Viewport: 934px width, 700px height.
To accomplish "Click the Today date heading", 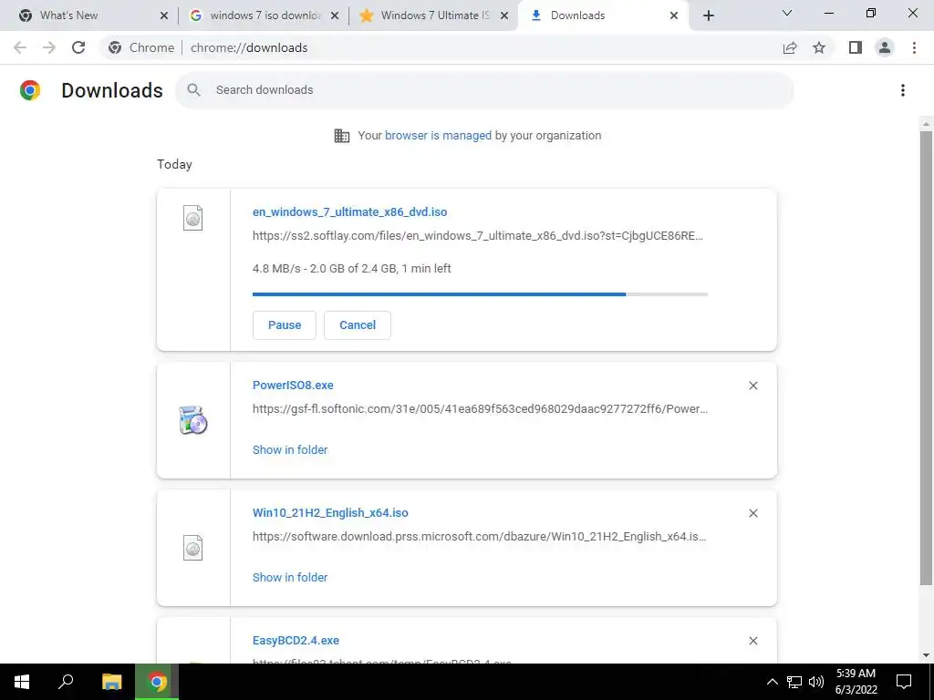I will point(174,164).
